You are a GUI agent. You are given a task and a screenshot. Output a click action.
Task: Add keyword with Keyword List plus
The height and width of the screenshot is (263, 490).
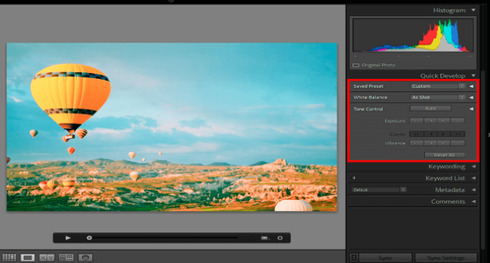click(x=354, y=178)
